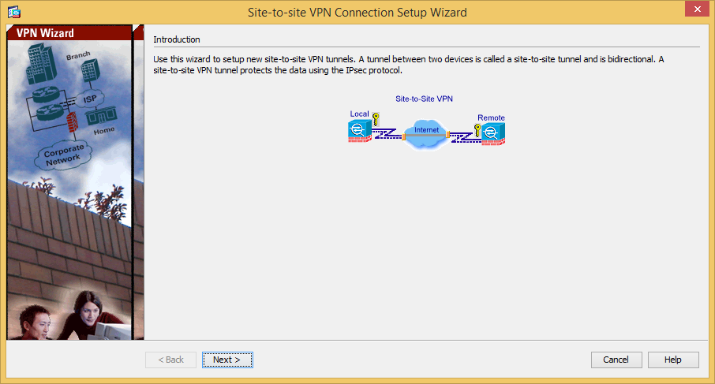Click the Corporate Network cloud graphic
This screenshot has width=715, height=384.
click(x=63, y=155)
